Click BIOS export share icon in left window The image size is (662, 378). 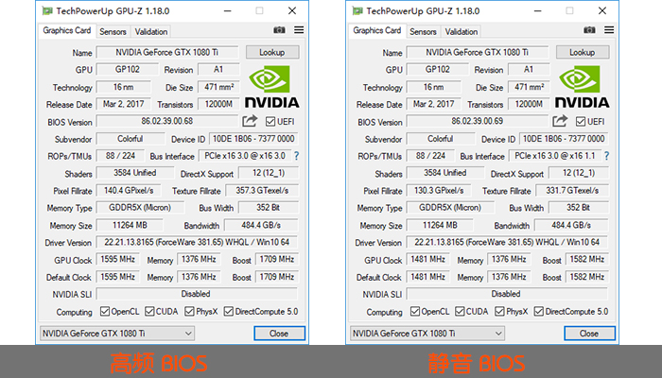pos(250,121)
